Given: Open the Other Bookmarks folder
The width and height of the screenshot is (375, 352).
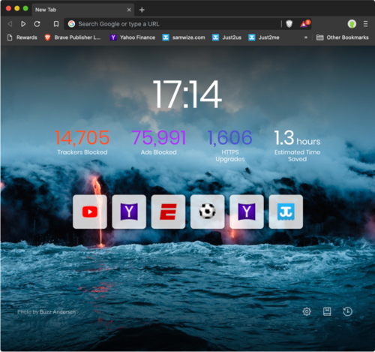Looking at the screenshot, I should (x=343, y=38).
